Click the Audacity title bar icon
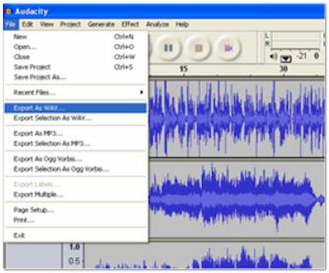 pos(9,11)
